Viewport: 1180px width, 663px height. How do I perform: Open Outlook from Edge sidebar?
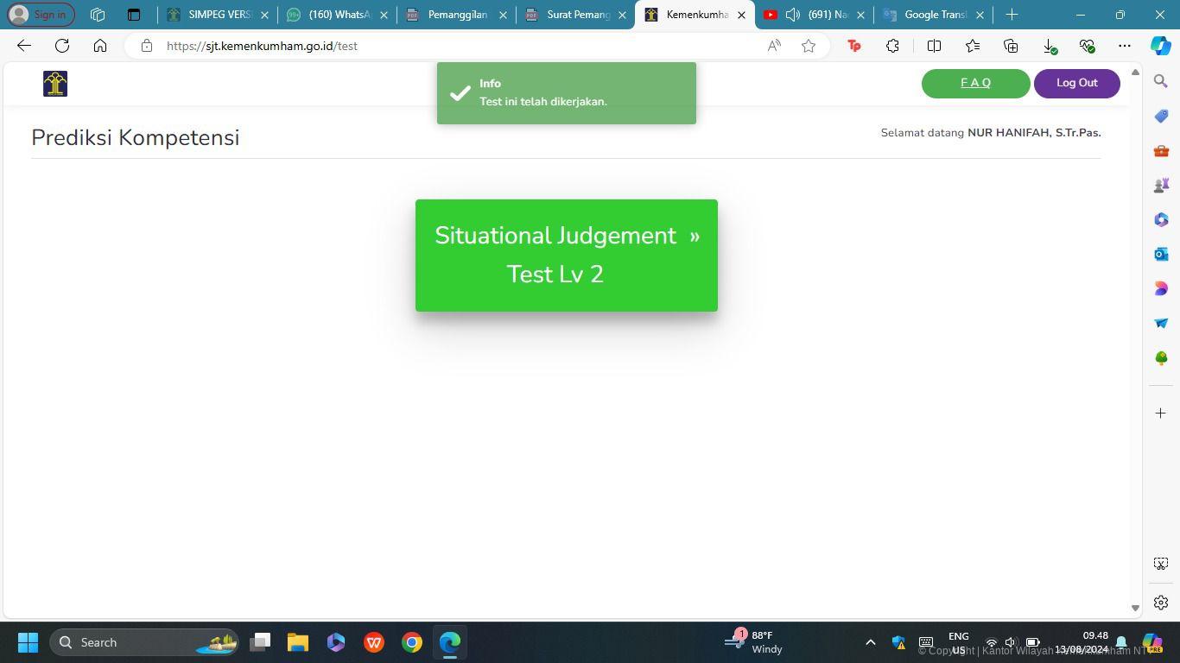coord(1161,254)
